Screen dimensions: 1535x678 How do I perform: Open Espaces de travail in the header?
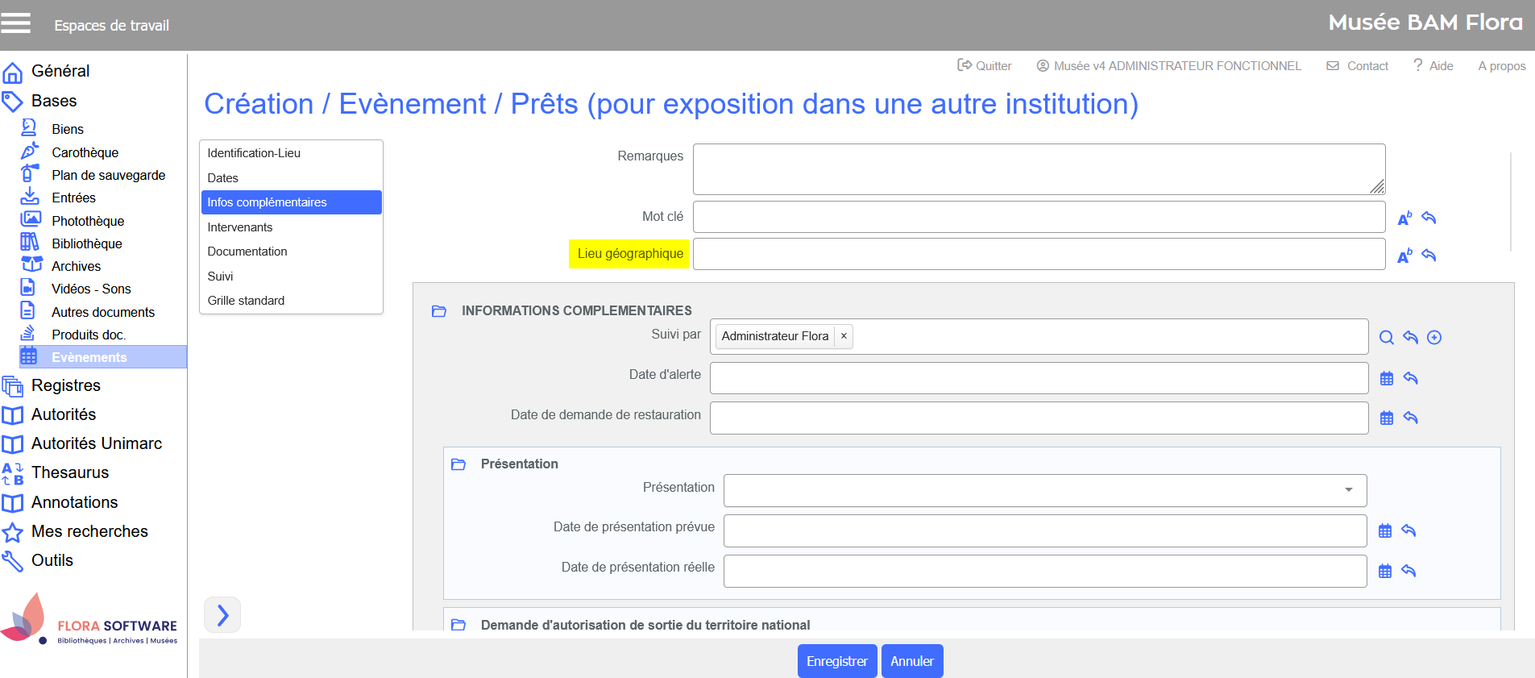coord(111,26)
